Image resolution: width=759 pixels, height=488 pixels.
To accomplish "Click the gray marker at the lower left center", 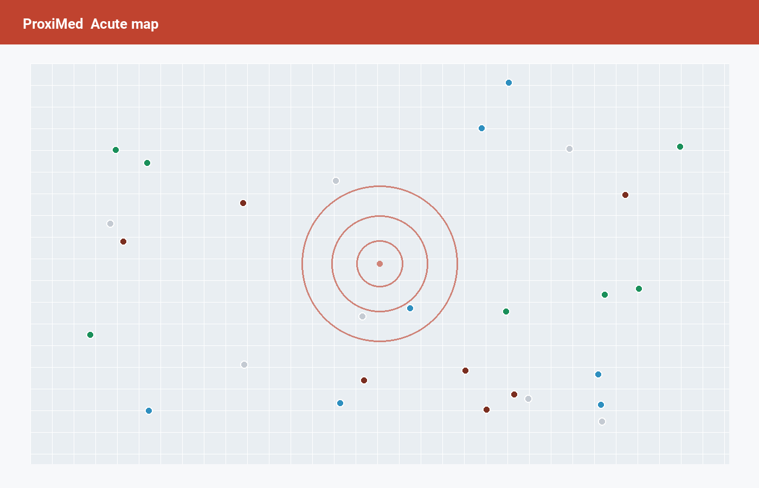I will (x=244, y=364).
